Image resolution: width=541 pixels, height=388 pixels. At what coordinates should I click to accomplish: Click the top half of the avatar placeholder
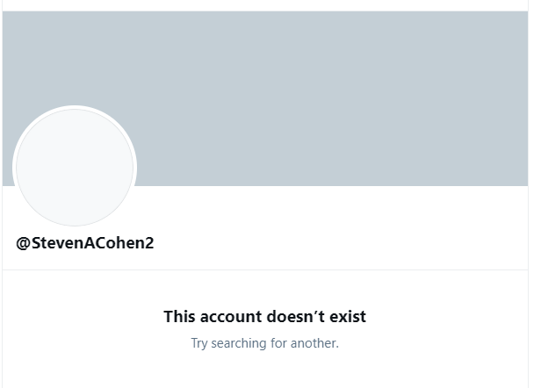coord(75,136)
